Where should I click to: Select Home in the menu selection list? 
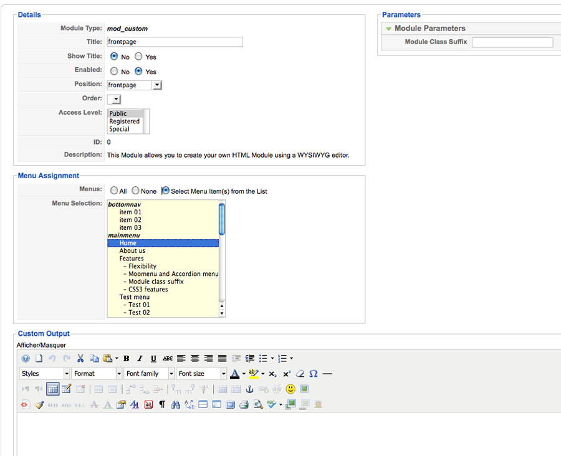tap(163, 243)
